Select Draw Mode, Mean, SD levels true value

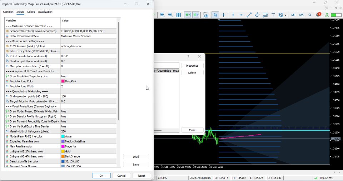pos(88,111)
